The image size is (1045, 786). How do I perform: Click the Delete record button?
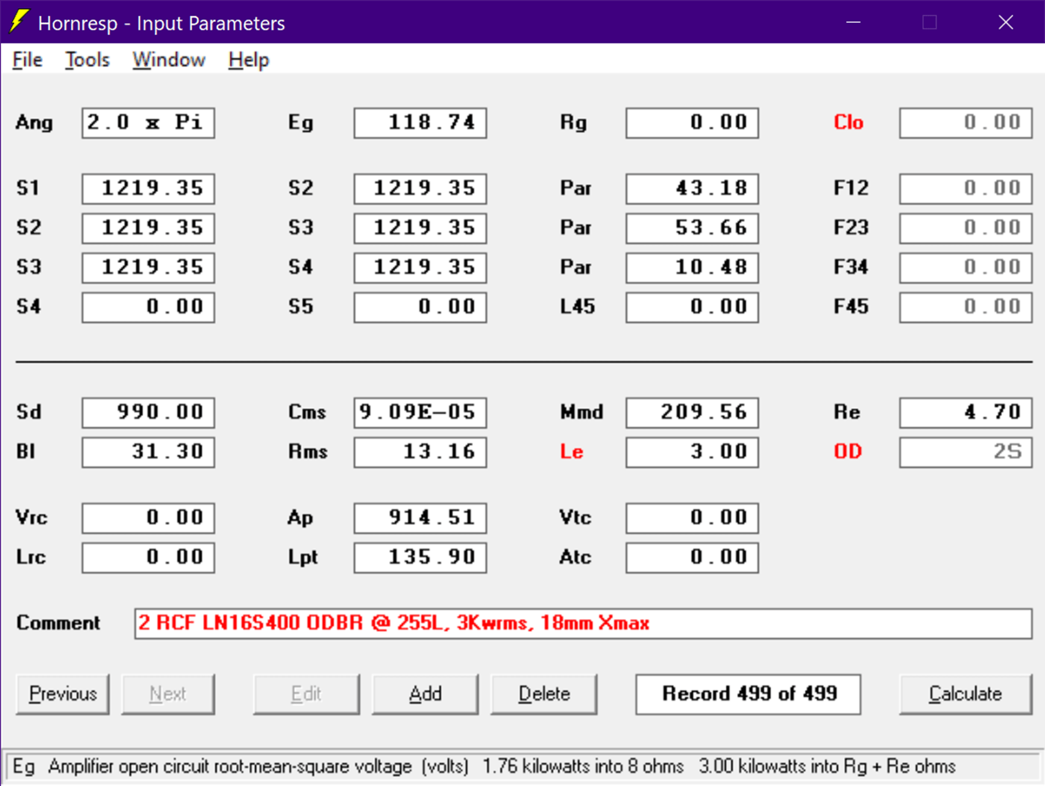(x=544, y=694)
